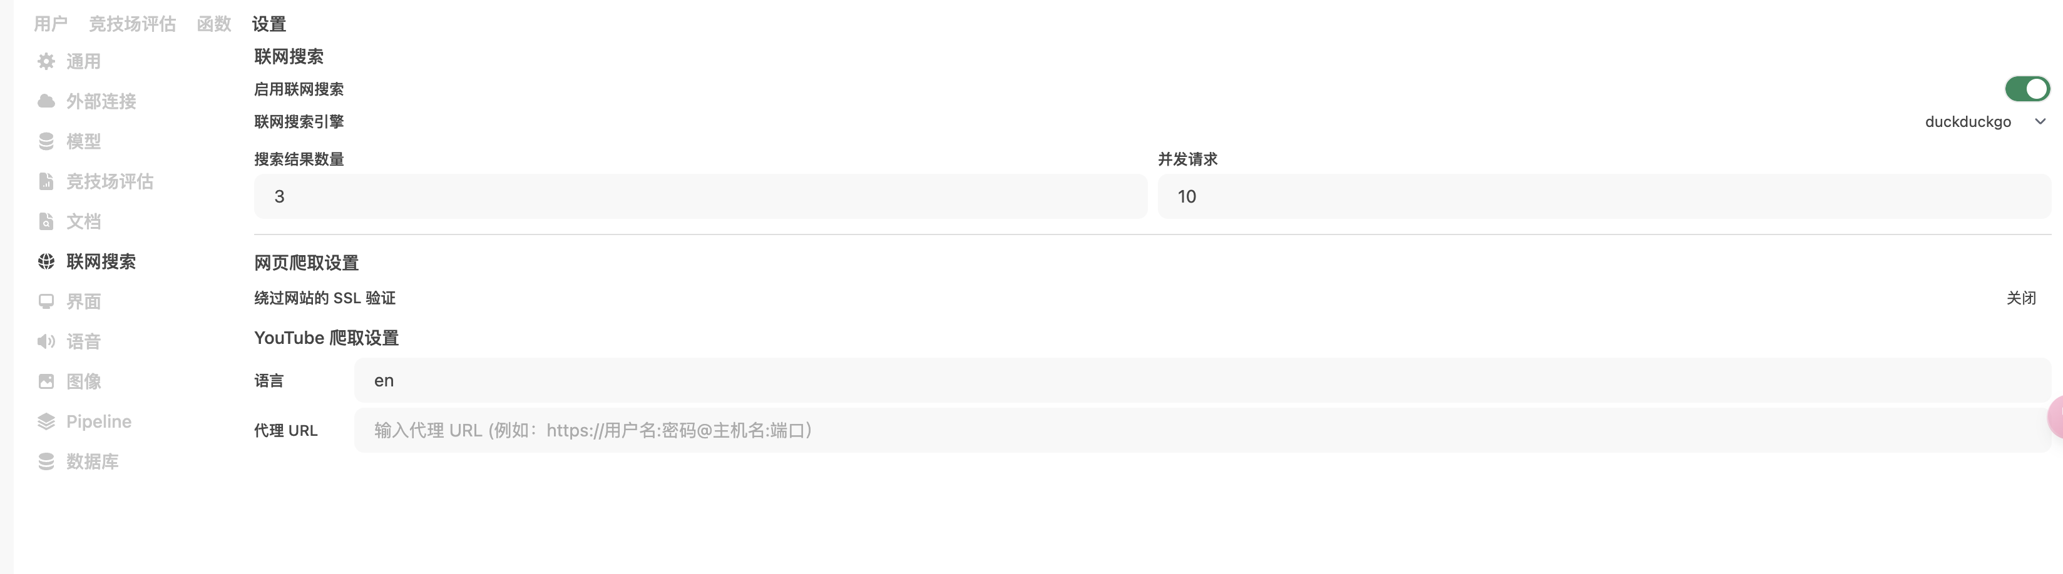Viewport: 2063px width, 574px height.
Task: Click the globe icon for 联网搜索
Action: click(x=46, y=262)
